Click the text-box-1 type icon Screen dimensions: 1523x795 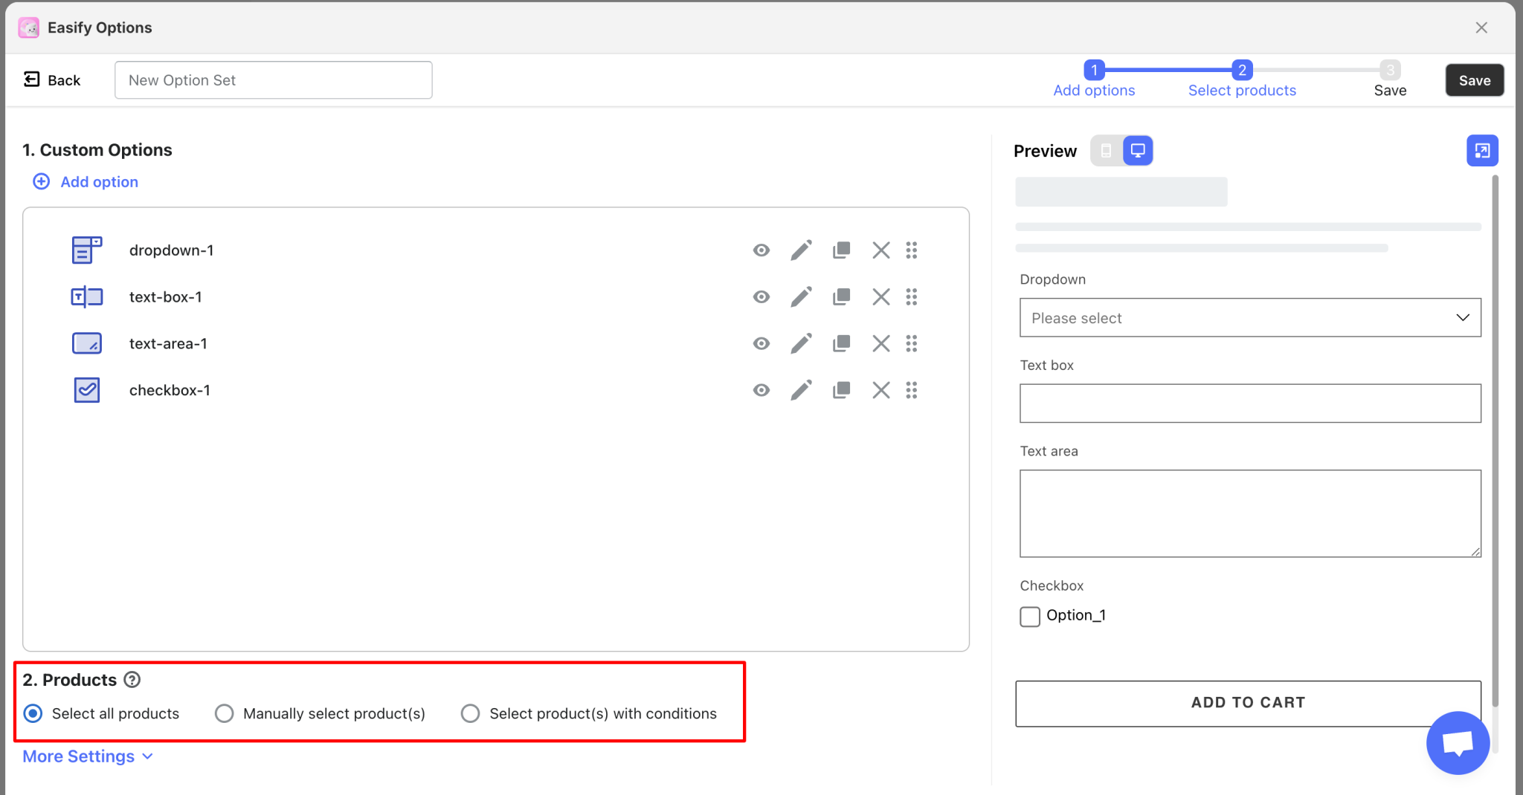[x=86, y=296]
